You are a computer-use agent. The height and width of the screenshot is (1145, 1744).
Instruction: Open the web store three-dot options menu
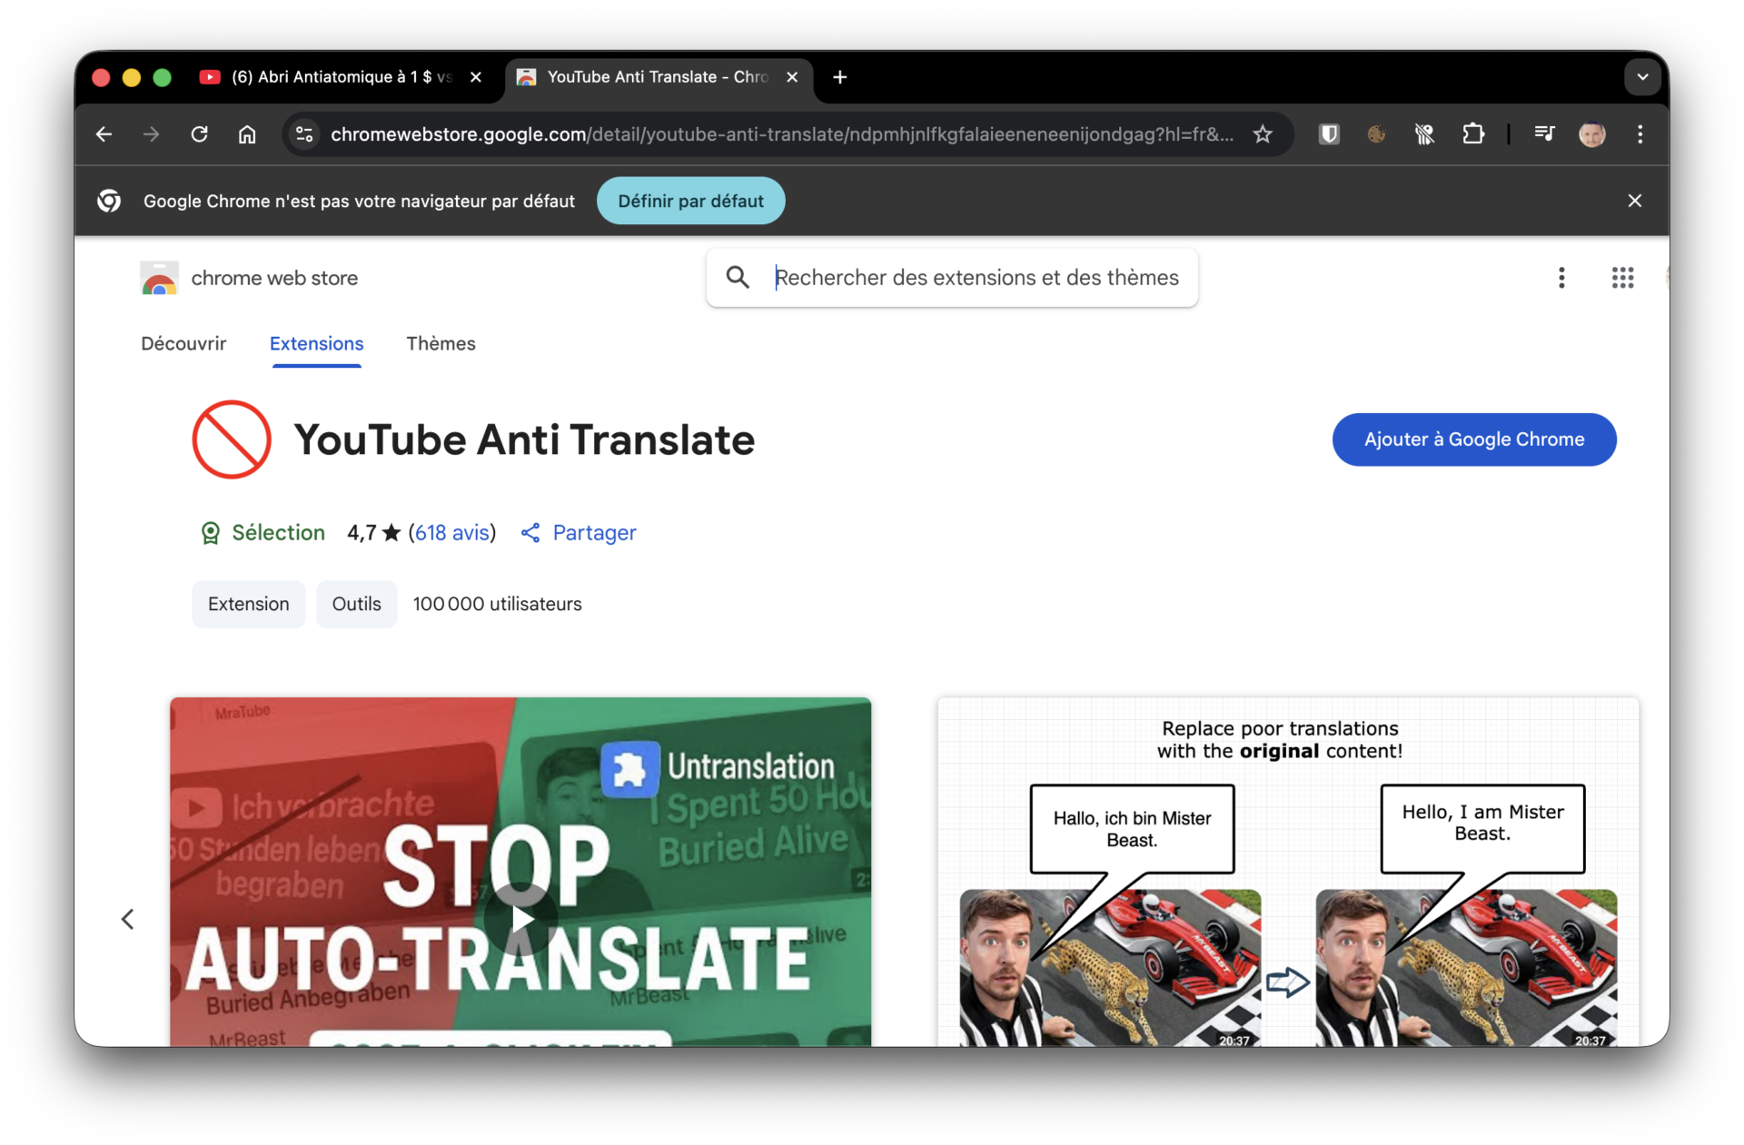(x=1561, y=278)
